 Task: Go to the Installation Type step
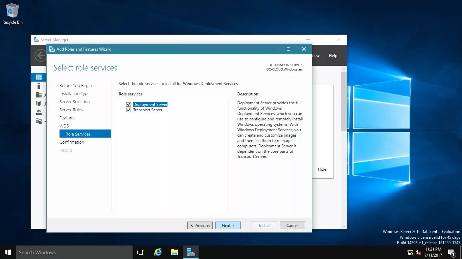coord(74,94)
